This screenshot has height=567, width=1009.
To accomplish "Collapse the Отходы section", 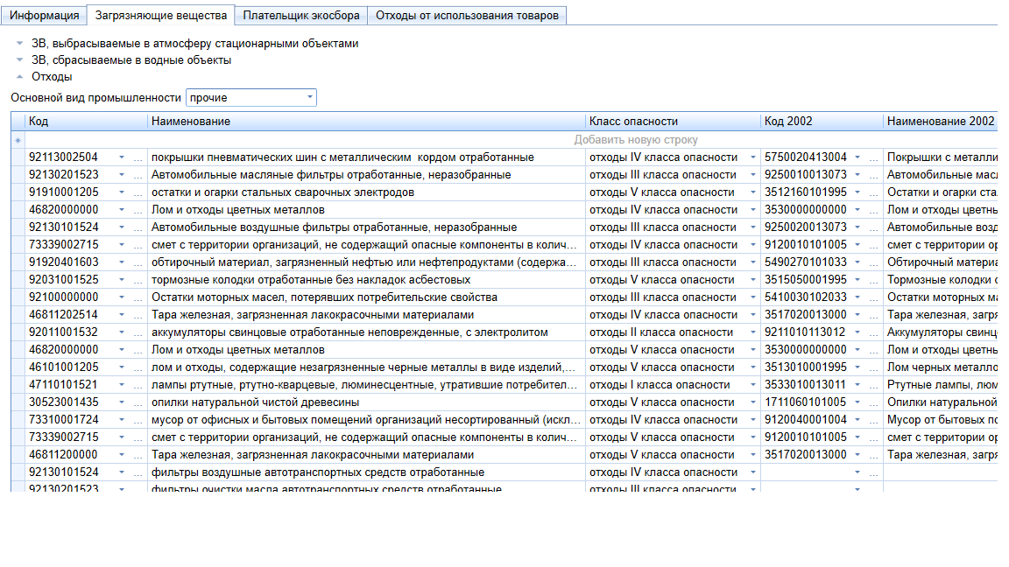I will 19,77.
